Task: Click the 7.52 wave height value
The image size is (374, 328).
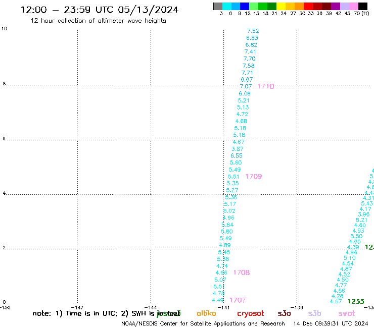Action: click(x=253, y=31)
